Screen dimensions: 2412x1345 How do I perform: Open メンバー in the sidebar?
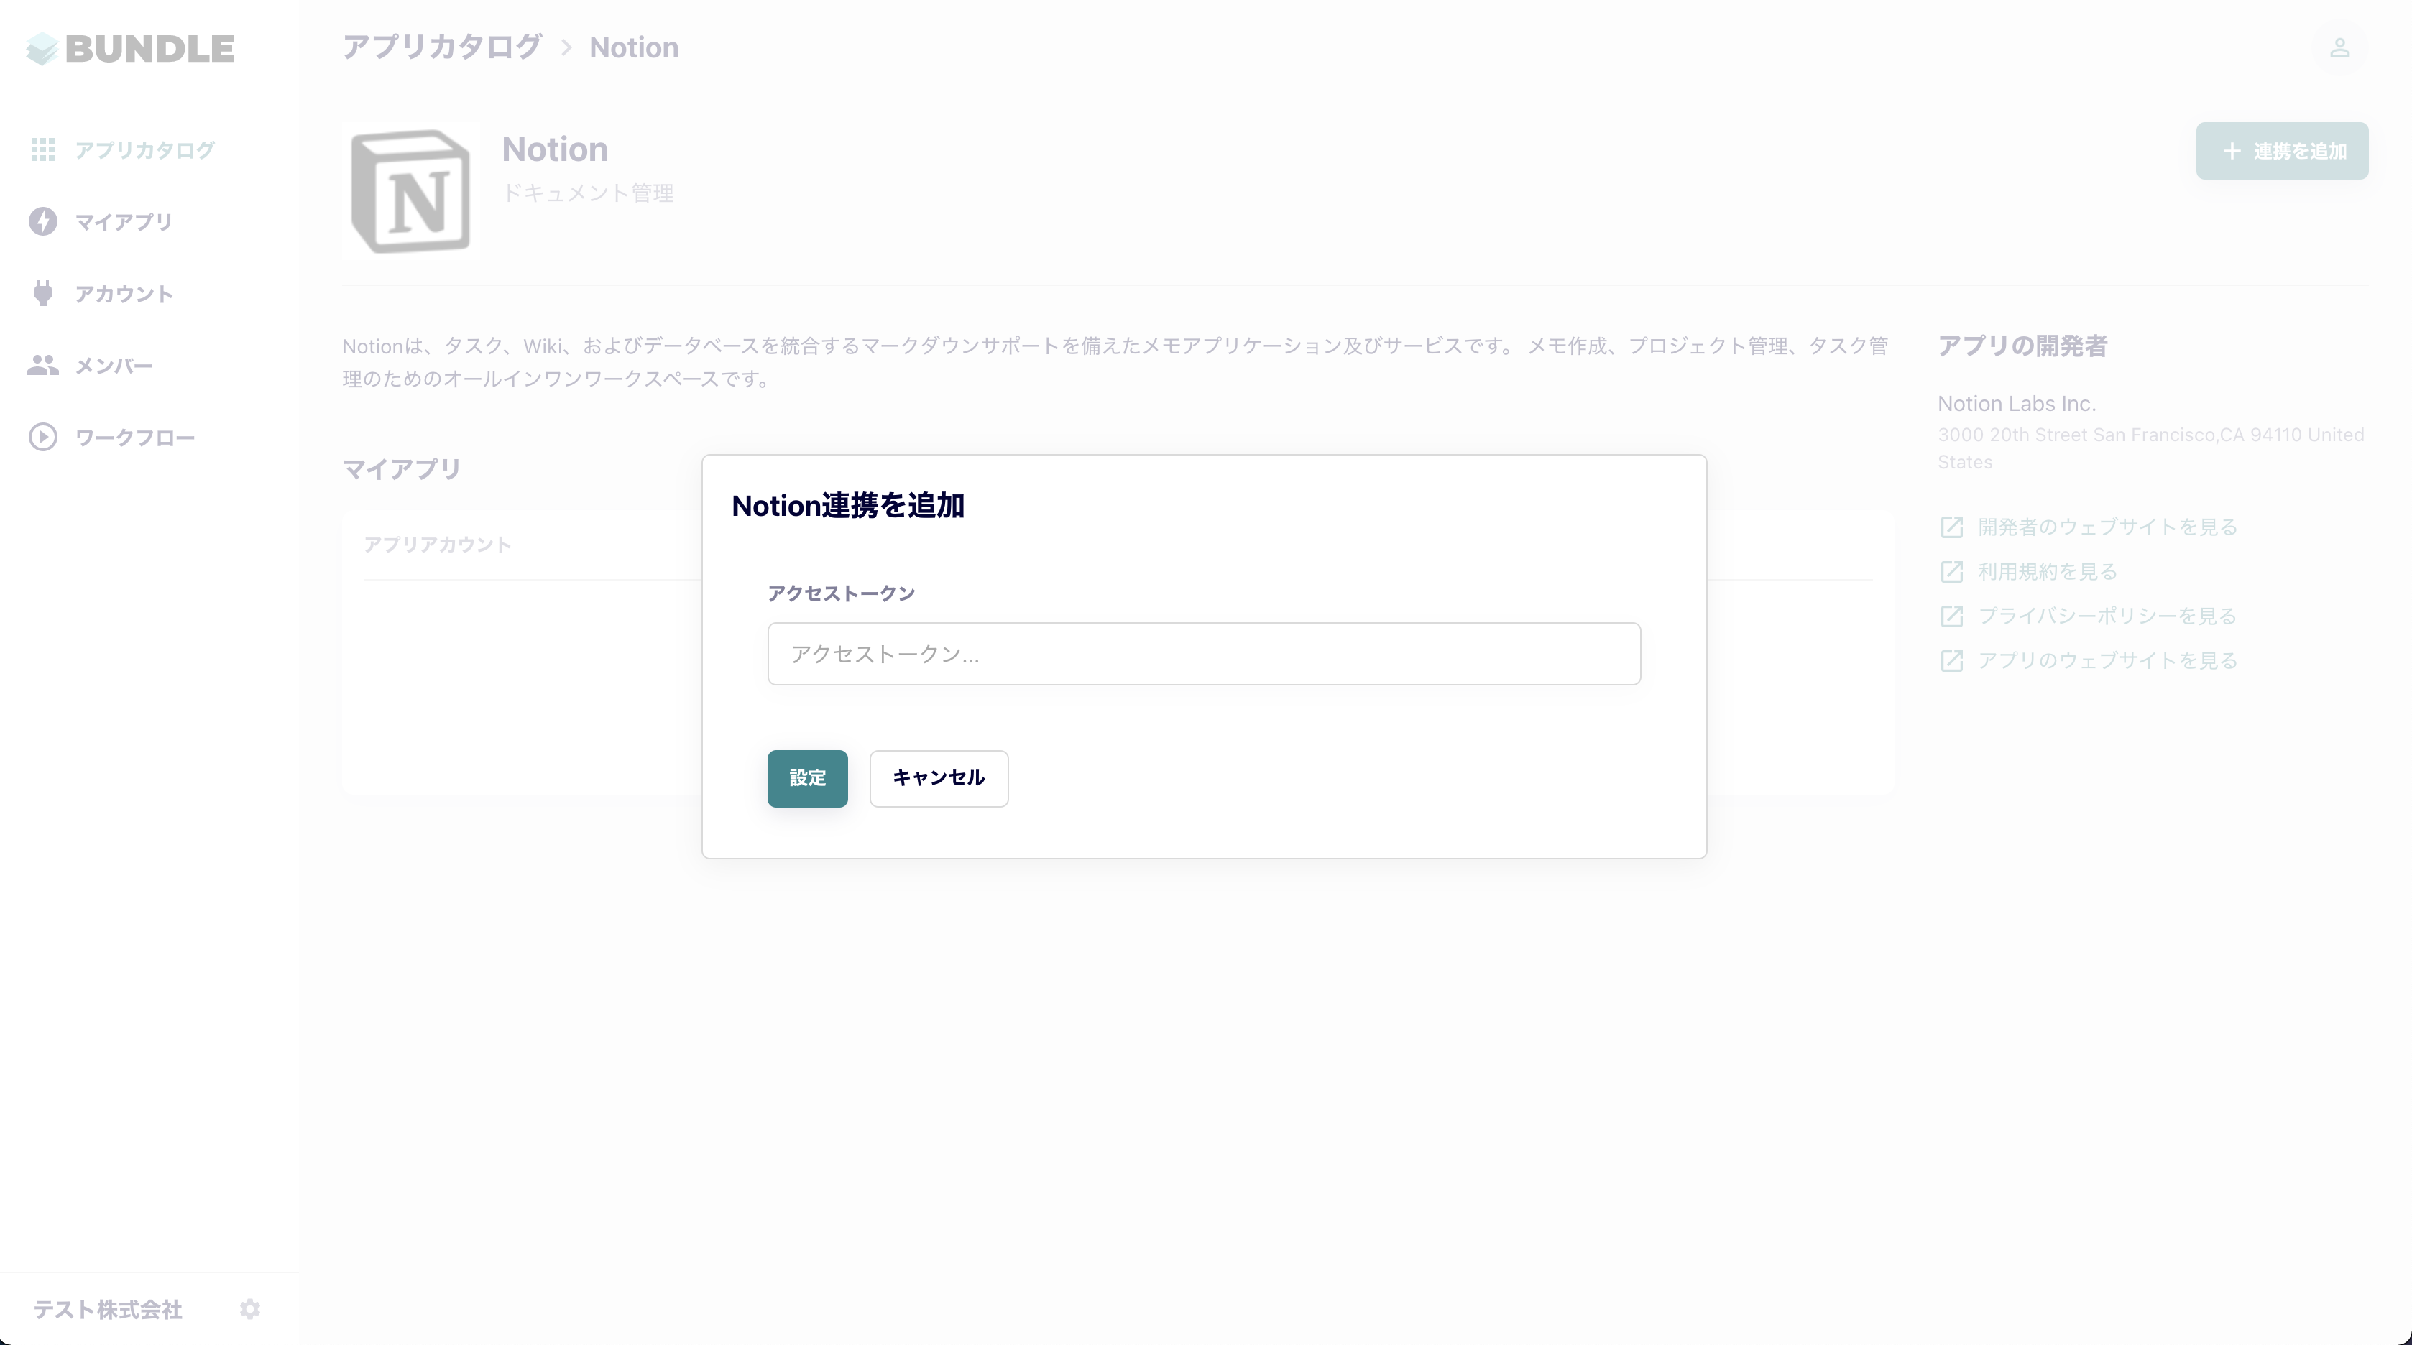point(114,365)
